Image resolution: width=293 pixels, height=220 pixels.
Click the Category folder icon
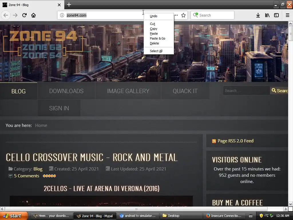pos(11,169)
